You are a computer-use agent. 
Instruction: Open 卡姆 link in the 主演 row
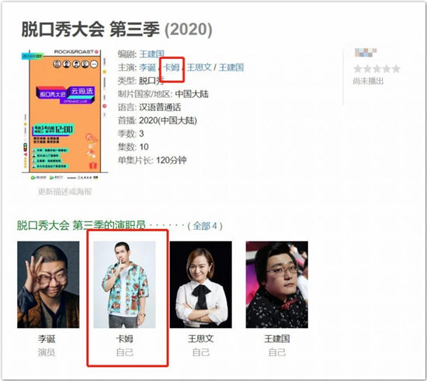[x=172, y=68]
